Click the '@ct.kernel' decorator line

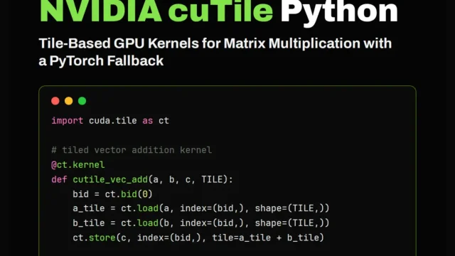coord(77,165)
